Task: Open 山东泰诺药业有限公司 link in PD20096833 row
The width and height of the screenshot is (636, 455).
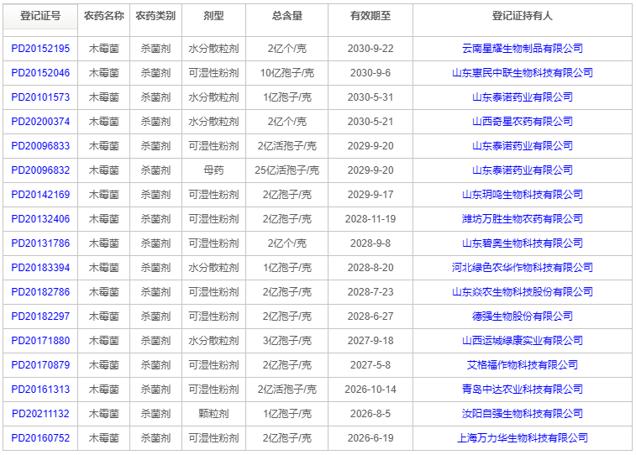Action: click(x=523, y=146)
